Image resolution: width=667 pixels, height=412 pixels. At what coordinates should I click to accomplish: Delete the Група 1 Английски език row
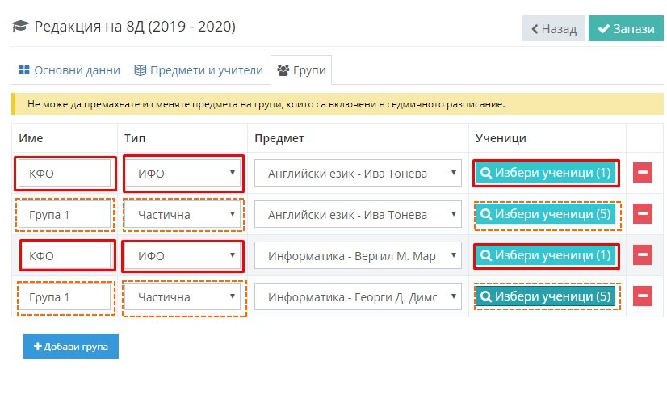(642, 213)
